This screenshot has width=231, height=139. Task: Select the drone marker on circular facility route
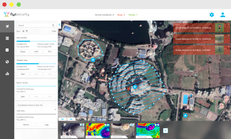coord(93,60)
